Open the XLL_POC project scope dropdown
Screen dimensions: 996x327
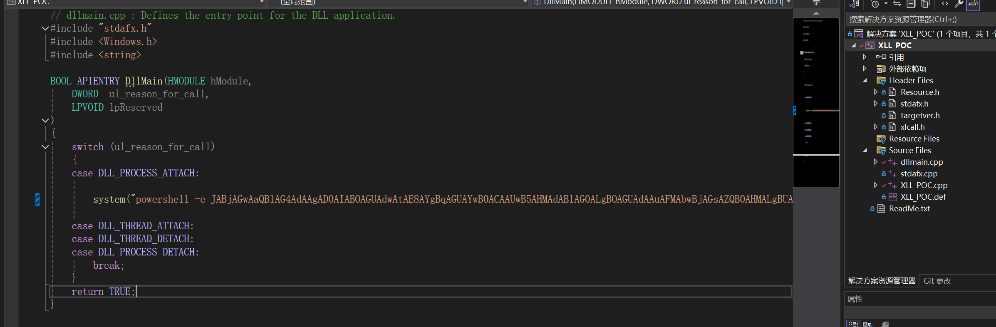click(262, 2)
